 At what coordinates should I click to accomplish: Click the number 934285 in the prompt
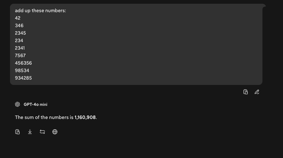(23, 78)
